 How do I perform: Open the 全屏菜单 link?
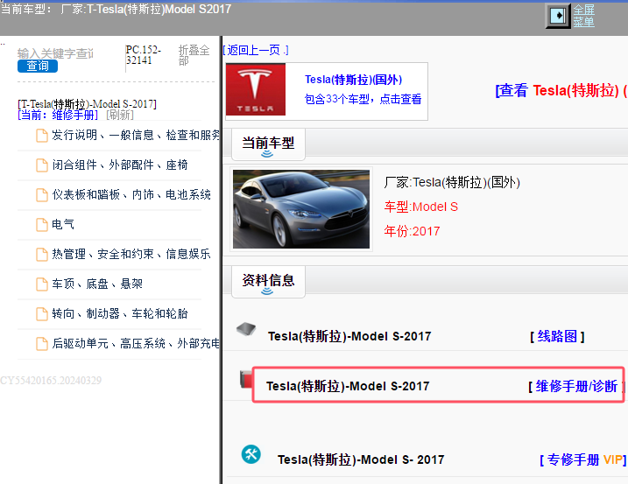(583, 16)
